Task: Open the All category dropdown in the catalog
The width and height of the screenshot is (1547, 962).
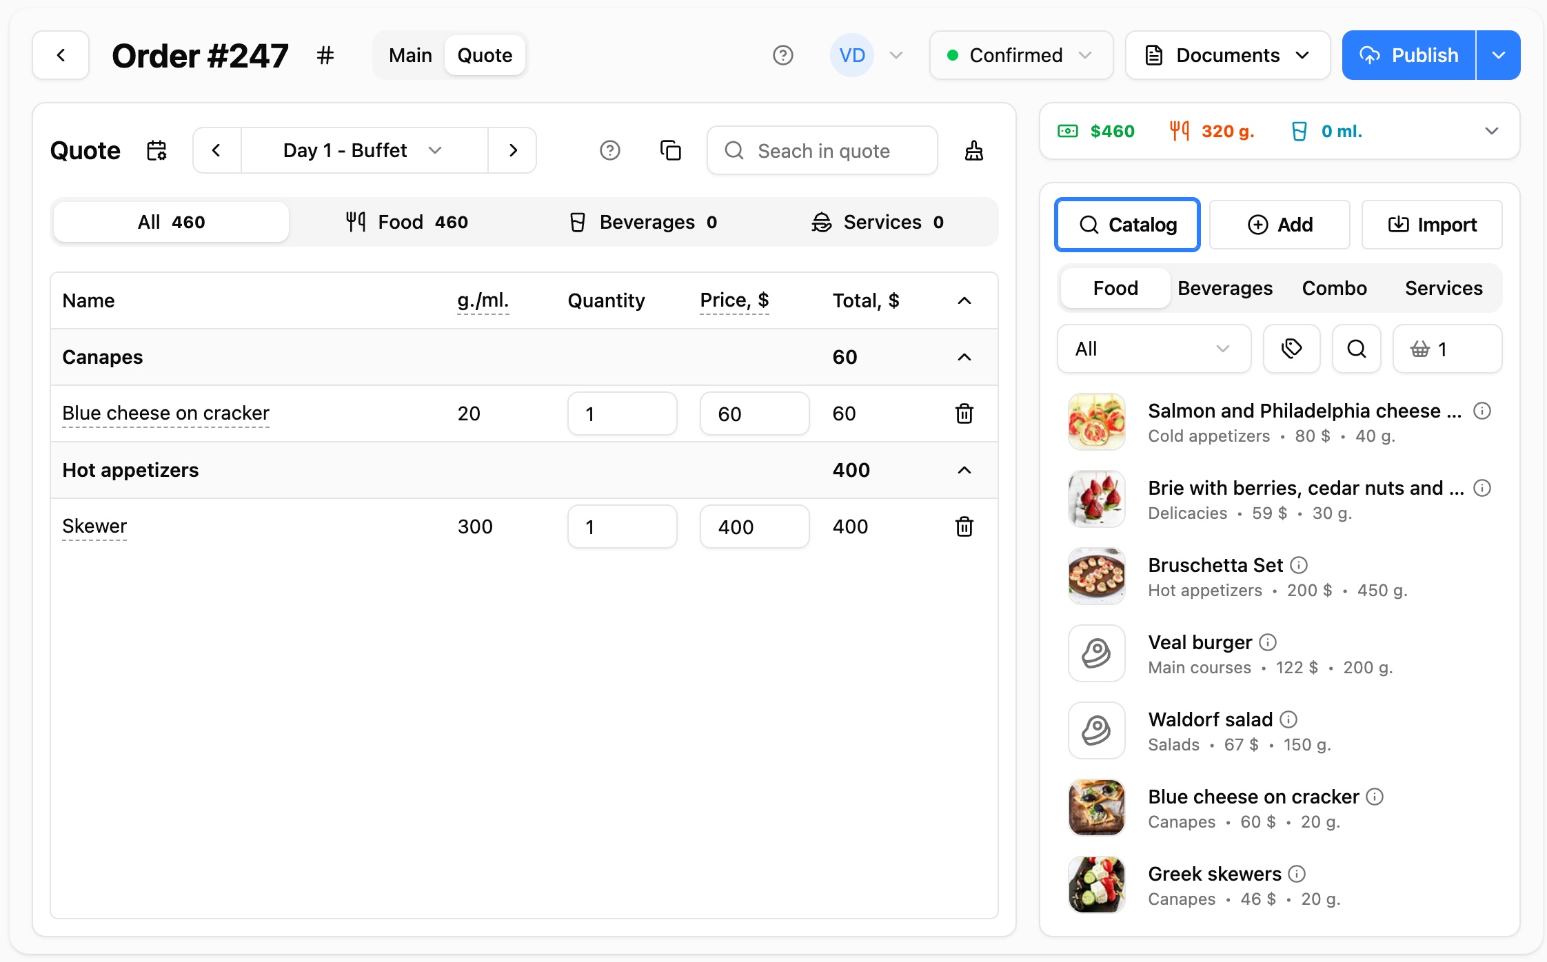Action: tap(1154, 349)
